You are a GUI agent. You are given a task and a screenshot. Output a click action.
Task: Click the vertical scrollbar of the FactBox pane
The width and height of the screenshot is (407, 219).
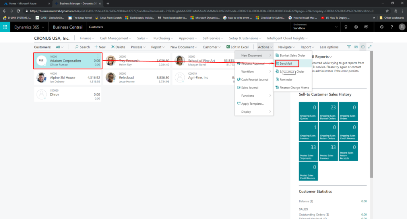(x=372, y=119)
